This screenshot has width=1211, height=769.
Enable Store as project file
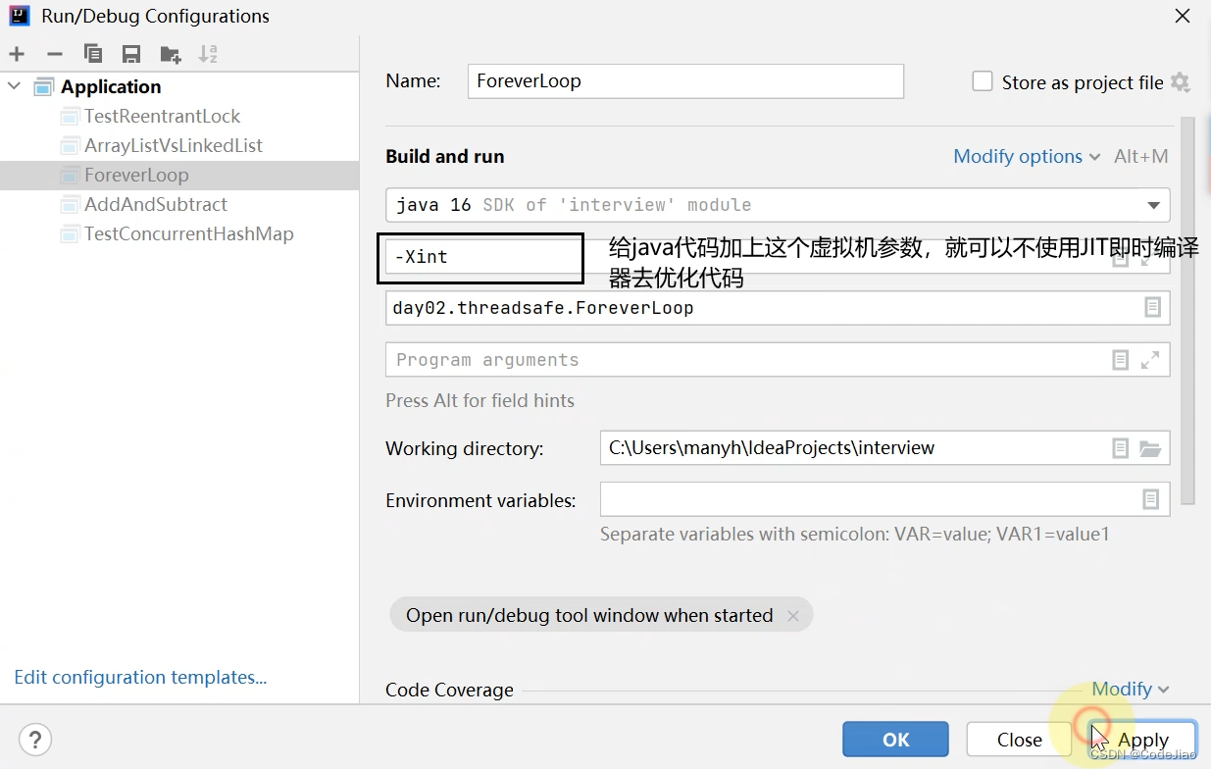coord(982,81)
